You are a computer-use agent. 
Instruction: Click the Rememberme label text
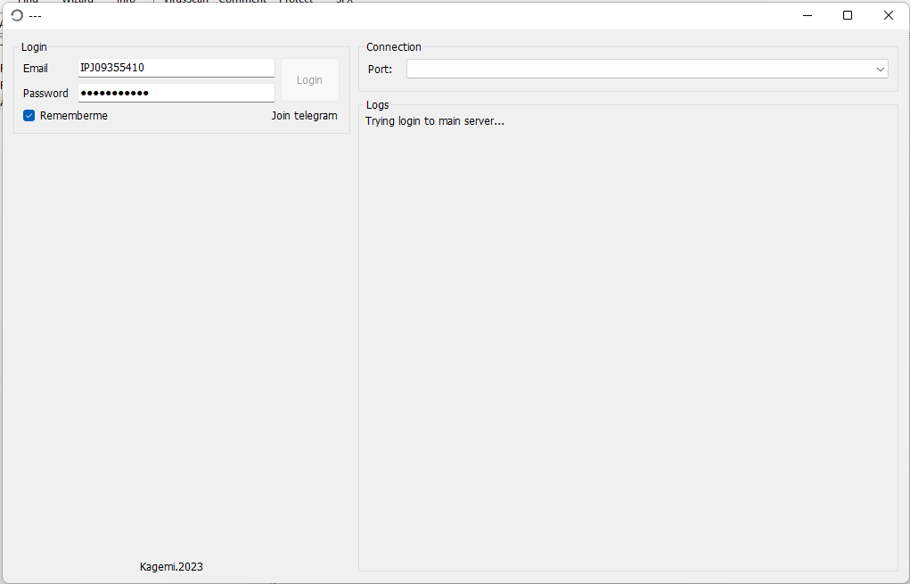[x=74, y=116]
